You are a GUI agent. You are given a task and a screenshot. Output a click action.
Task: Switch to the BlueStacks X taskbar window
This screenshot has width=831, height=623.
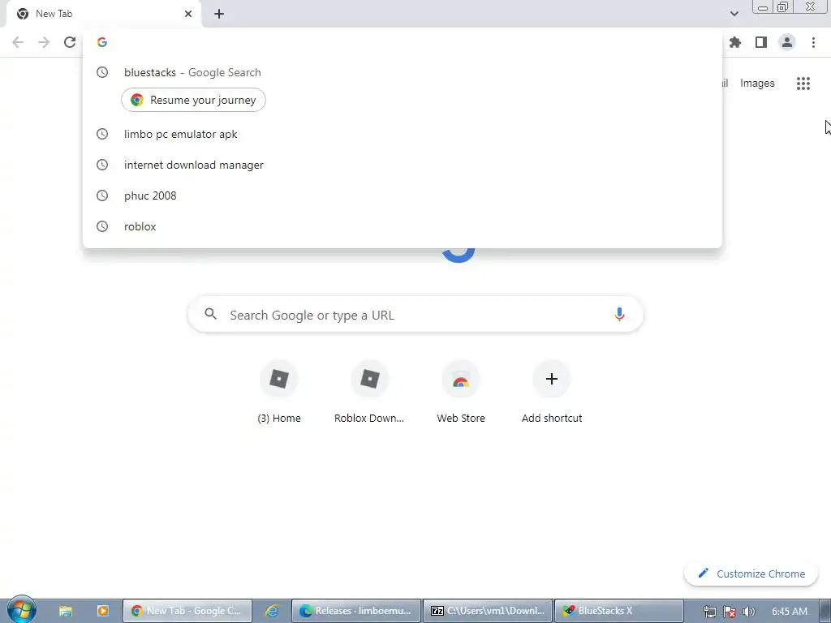(x=619, y=611)
